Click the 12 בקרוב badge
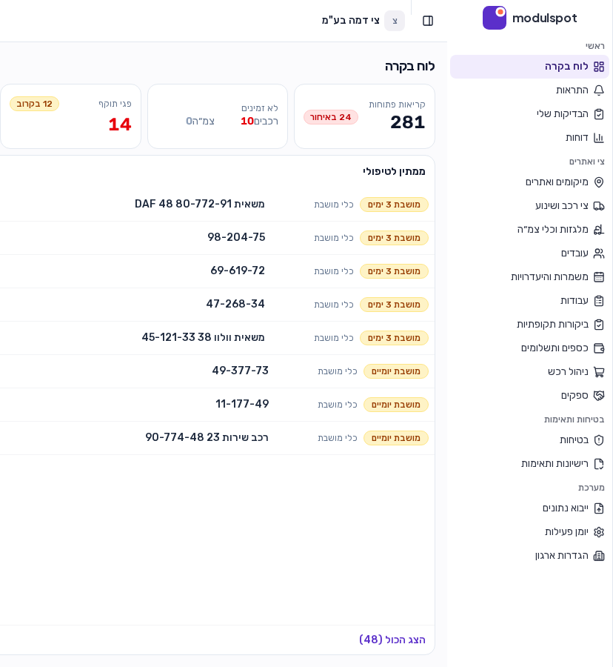This screenshot has height=667, width=613. (x=34, y=104)
